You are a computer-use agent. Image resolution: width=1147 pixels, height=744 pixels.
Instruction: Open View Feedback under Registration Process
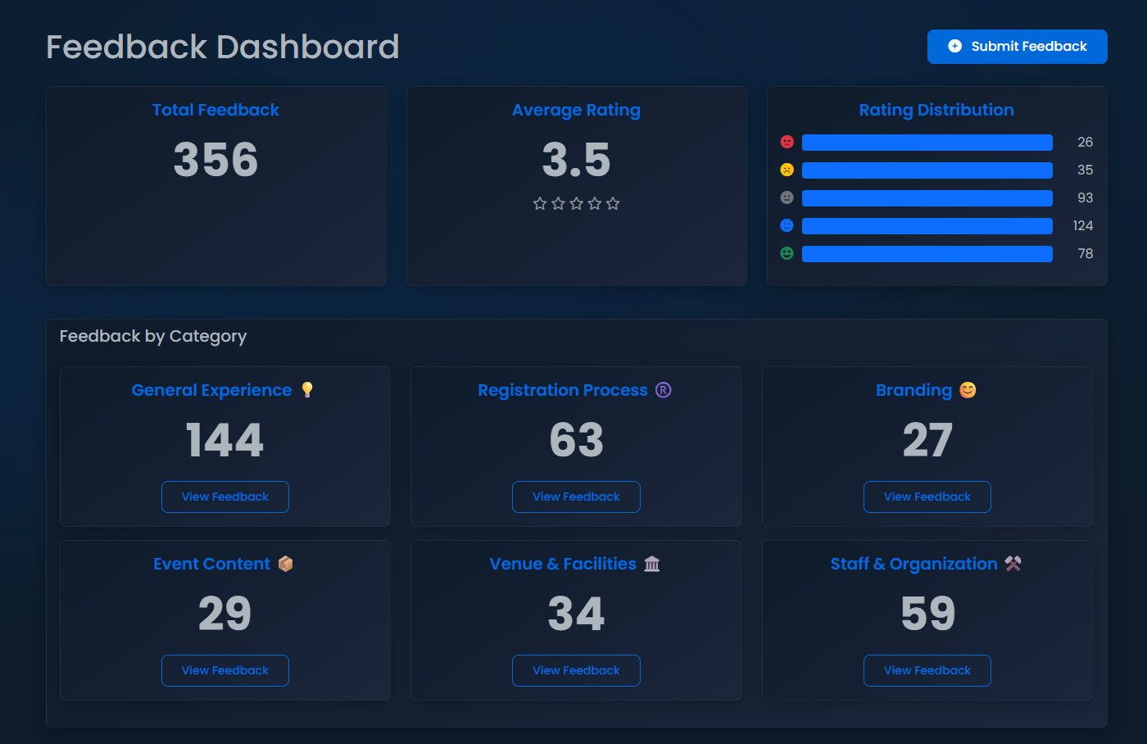(x=576, y=497)
